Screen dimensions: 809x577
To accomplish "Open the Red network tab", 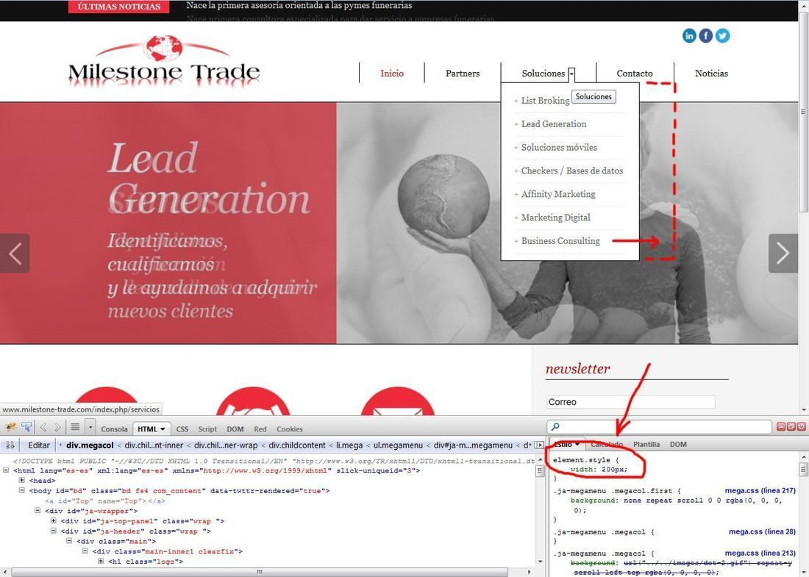I will [260, 429].
